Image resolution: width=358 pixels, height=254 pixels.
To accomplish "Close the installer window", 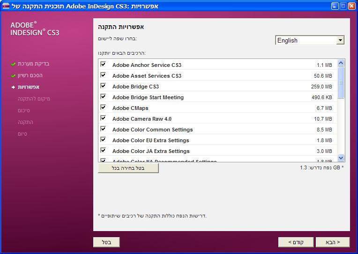I will tap(351, 6).
